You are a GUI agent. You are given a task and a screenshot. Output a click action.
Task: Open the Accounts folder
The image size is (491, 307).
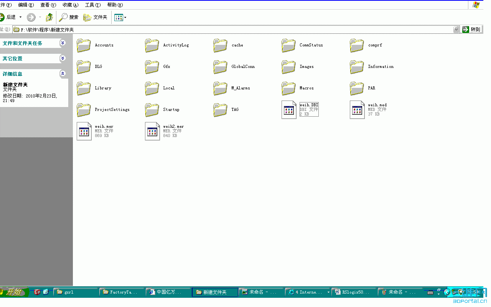point(95,45)
